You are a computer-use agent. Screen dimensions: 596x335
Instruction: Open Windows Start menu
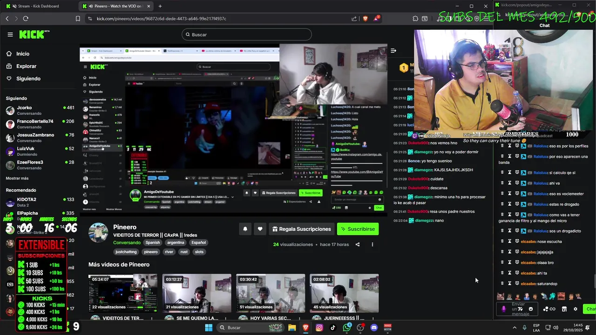[209, 328]
